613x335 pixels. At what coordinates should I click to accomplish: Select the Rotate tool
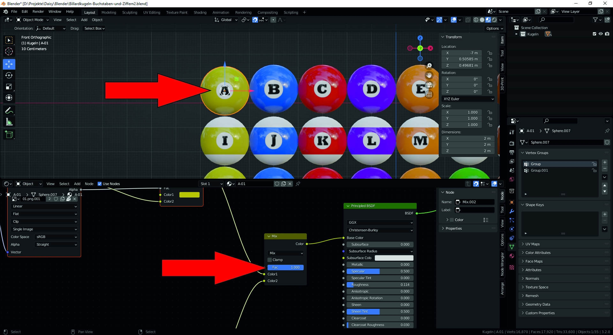[9, 75]
